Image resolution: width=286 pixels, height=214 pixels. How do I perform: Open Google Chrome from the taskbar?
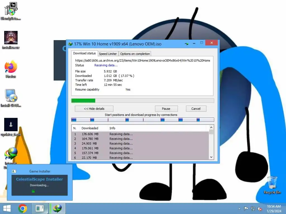pyautogui.click(x=23, y=208)
